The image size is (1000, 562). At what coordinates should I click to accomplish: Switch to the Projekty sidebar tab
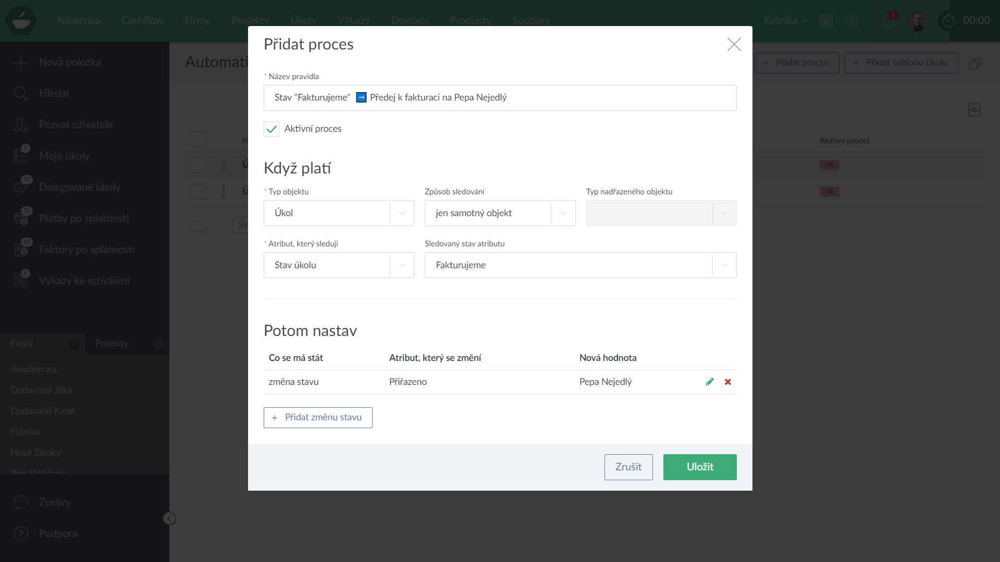click(x=112, y=343)
